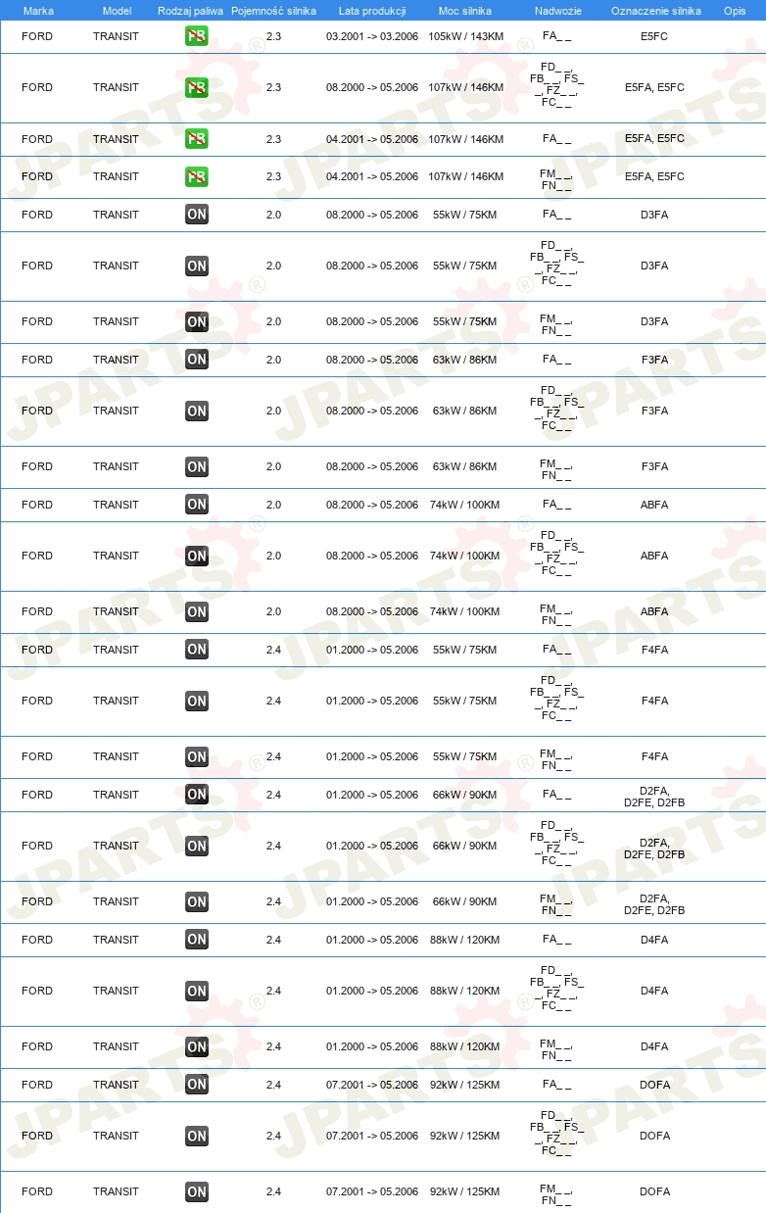Click the ON icon in the ABFA FM__, FN__ row
The height and width of the screenshot is (1213, 766).
tap(197, 611)
